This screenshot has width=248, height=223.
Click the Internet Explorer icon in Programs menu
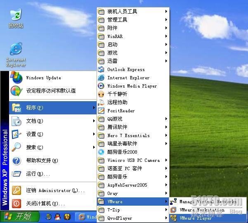click(101, 78)
